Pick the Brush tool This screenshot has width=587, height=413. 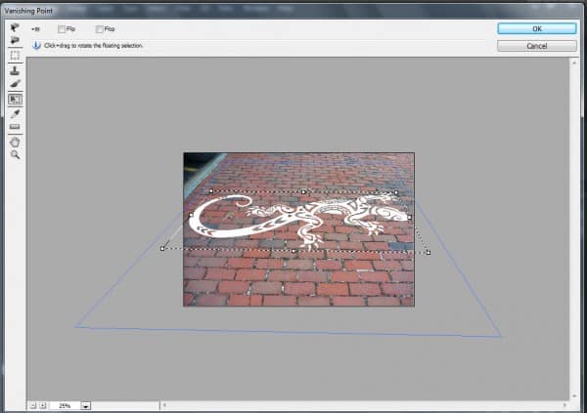coord(15,84)
